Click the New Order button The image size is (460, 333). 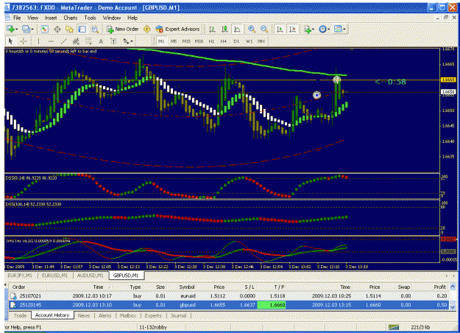coord(122,29)
